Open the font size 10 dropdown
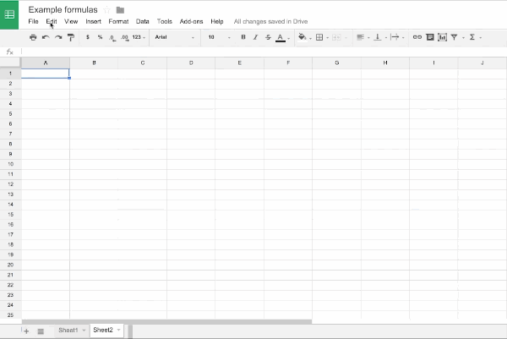The image size is (507, 339). click(x=218, y=37)
